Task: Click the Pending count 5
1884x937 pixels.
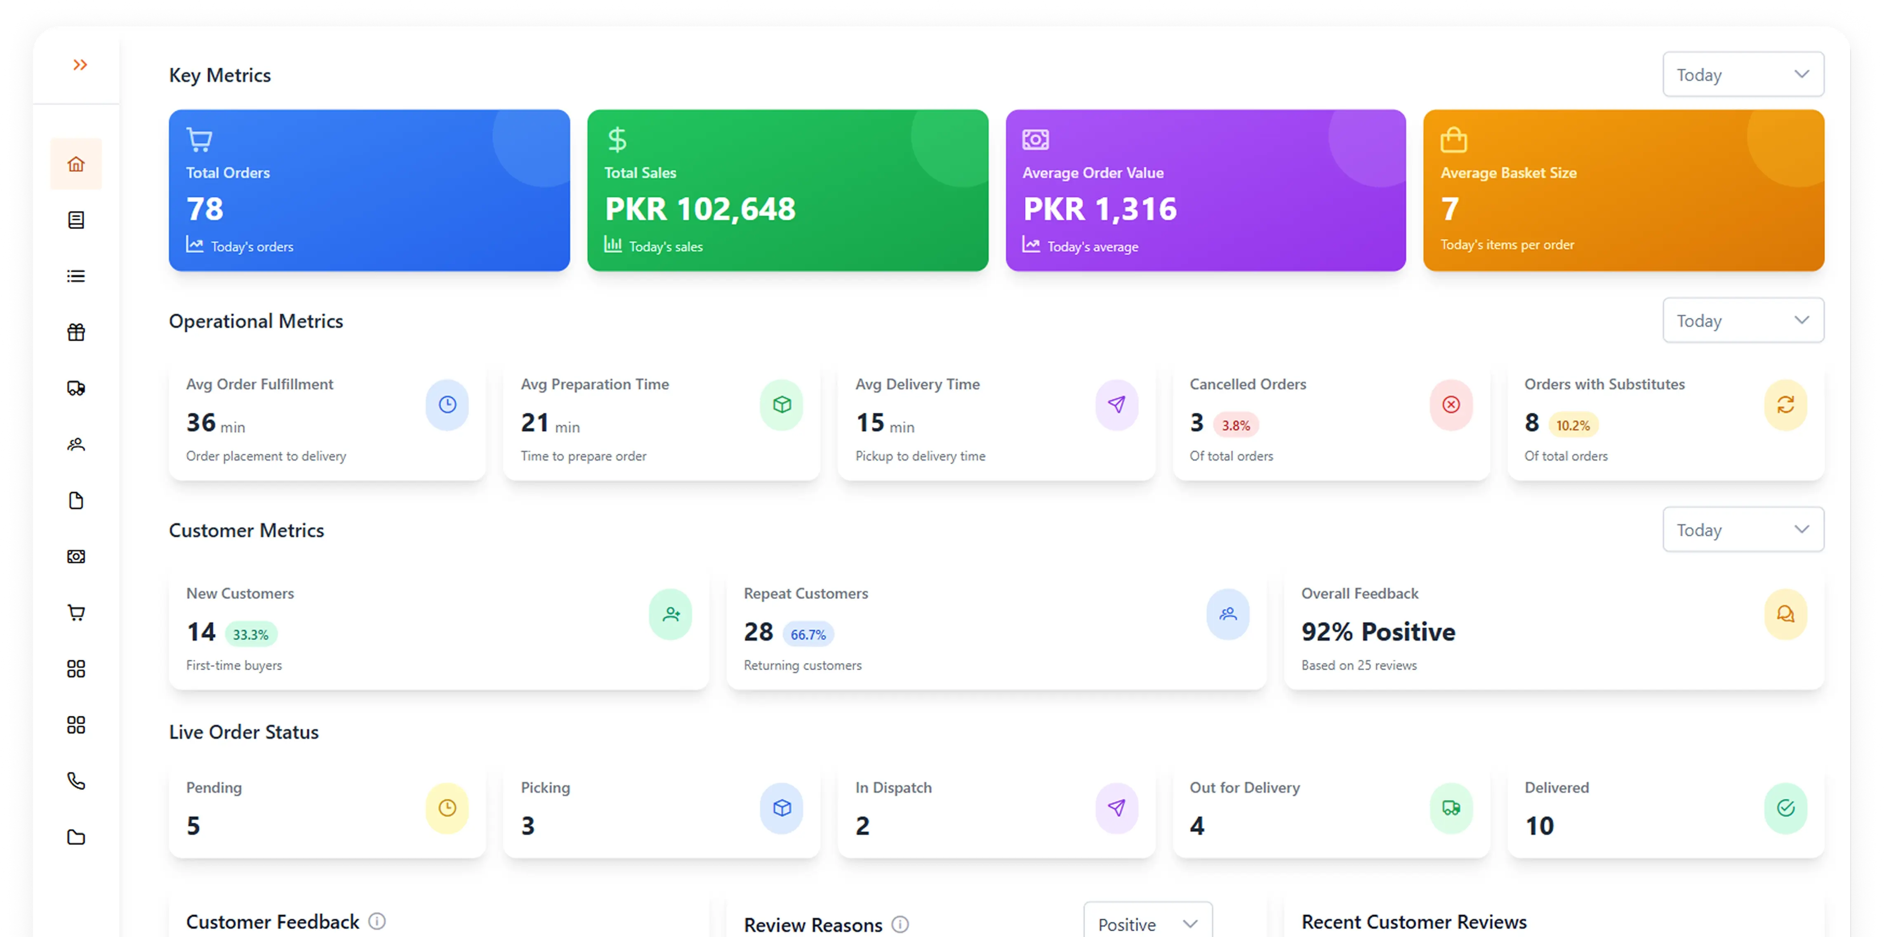Action: point(193,826)
